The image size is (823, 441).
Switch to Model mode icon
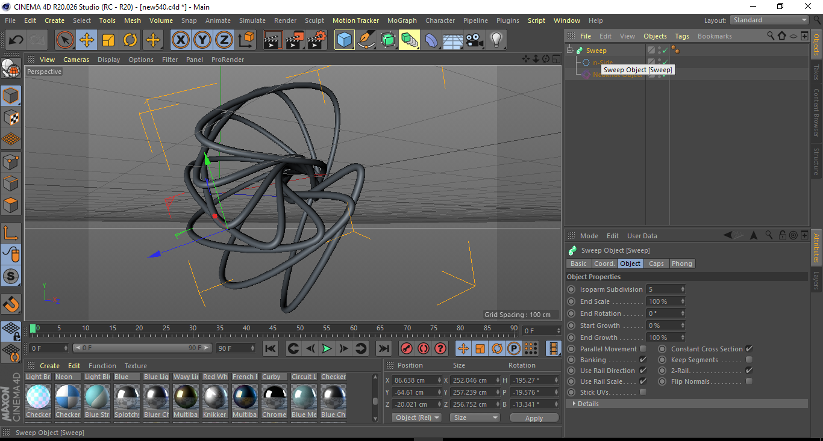[x=11, y=96]
